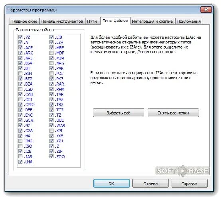Uncheck the .XXE extension checkbox
The height and width of the screenshot is (199, 221).
pyautogui.click(x=51, y=136)
